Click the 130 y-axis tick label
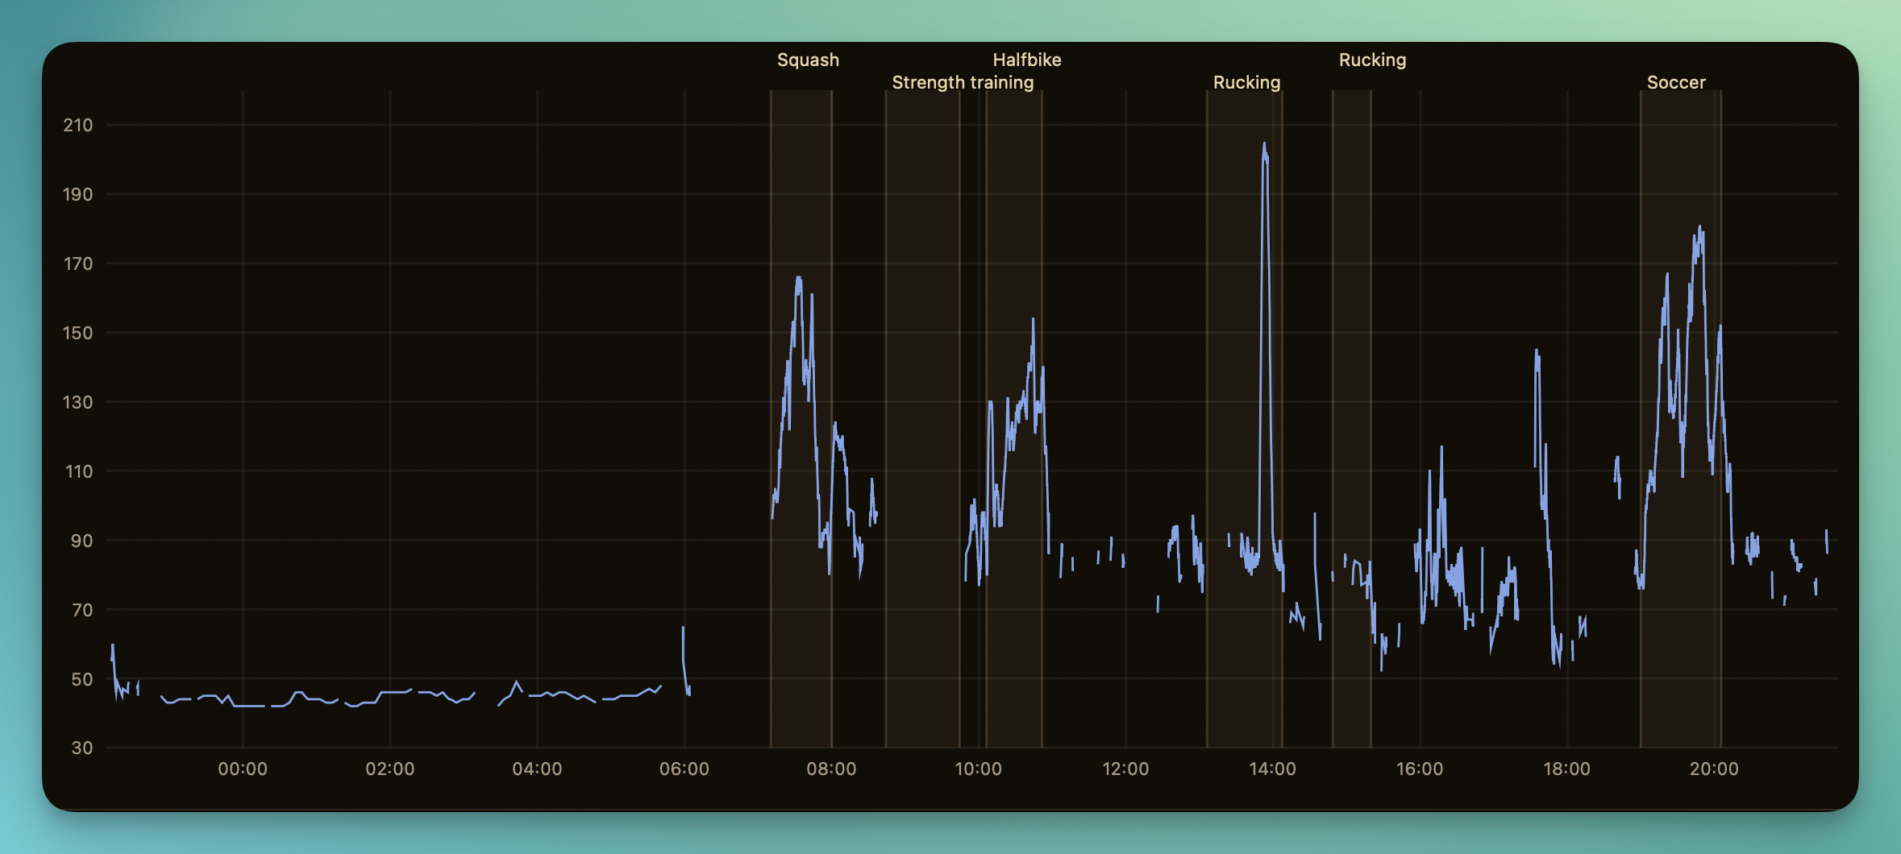 tap(78, 402)
